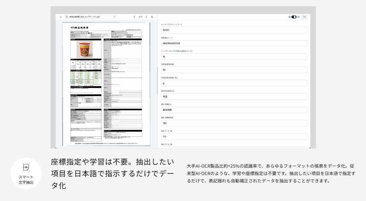Click the refresh icon near page counter

point(152,17)
